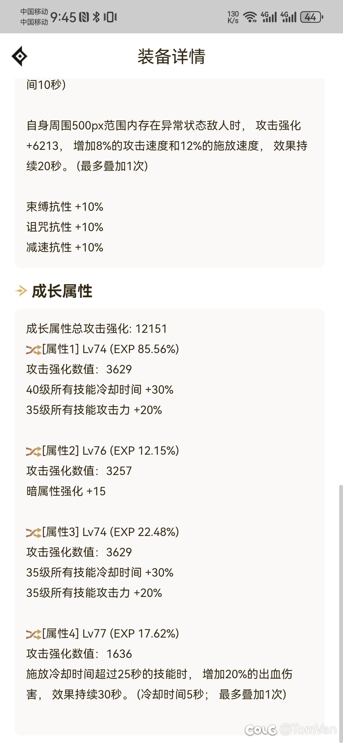The height and width of the screenshot is (743, 343).
Task: Tap the vibrate mode icon in status bar
Action: coord(110,17)
